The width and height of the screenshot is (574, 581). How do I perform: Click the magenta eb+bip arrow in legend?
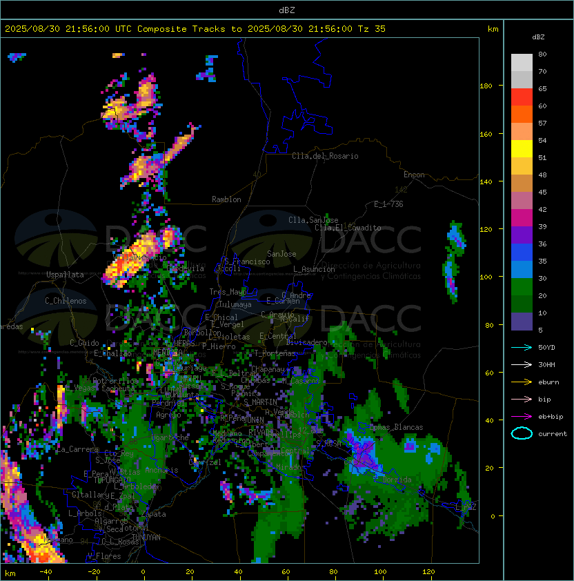[522, 417]
